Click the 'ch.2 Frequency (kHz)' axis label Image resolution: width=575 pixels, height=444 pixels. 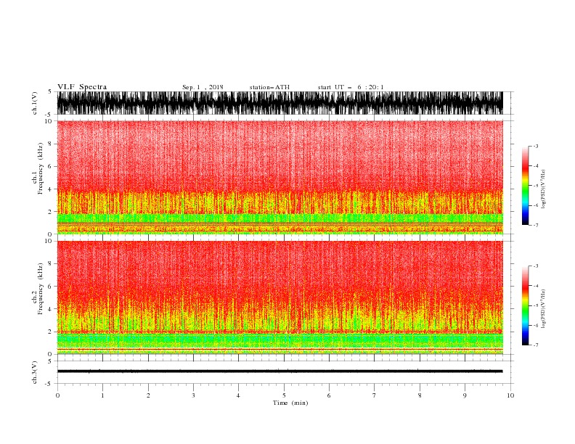click(38, 289)
